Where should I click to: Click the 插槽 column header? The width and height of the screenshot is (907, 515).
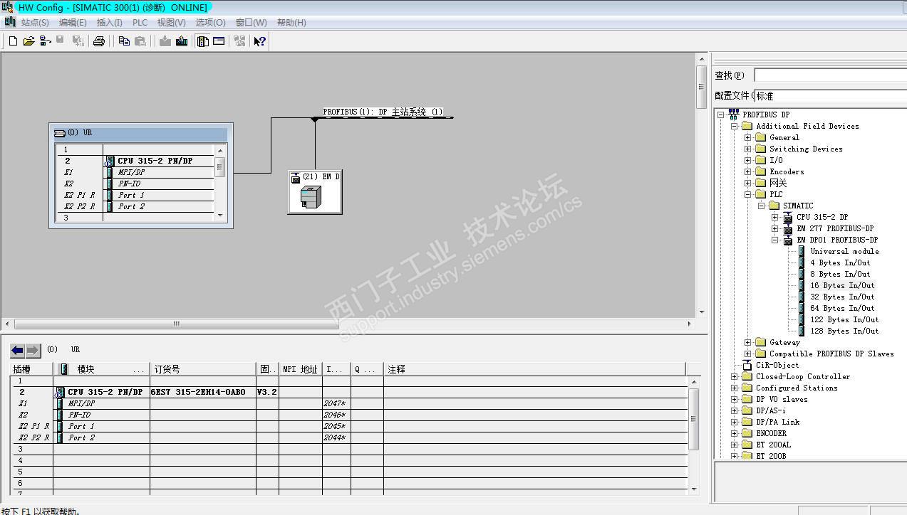click(x=31, y=369)
